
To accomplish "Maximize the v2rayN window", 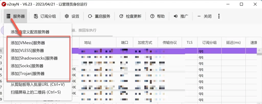I will [x=241, y=4].
